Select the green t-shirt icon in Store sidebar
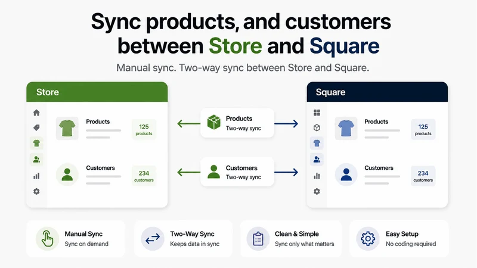477x268 pixels. [x=36, y=143]
